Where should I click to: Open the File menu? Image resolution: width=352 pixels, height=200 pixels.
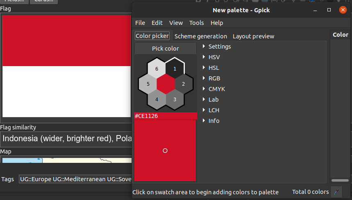tap(140, 22)
